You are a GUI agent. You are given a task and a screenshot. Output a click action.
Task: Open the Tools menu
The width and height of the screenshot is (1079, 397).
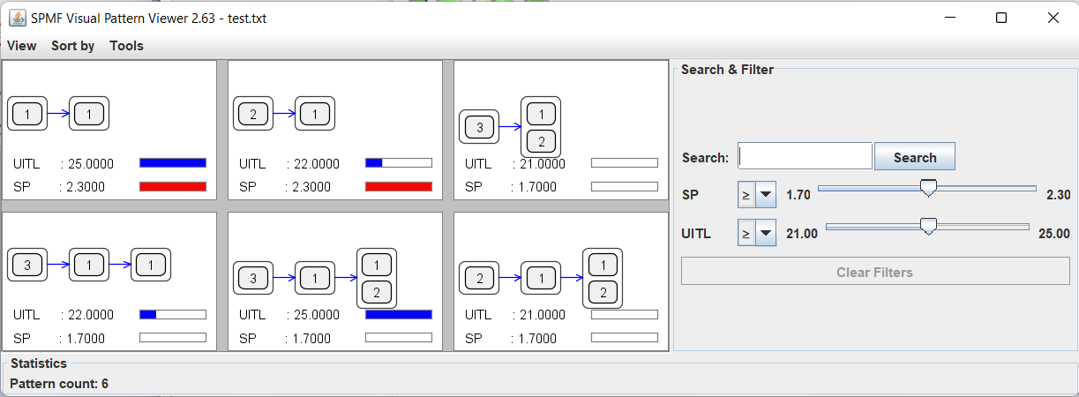pos(126,46)
